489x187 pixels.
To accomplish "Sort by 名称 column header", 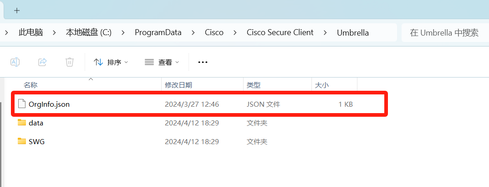I will click(x=31, y=85).
